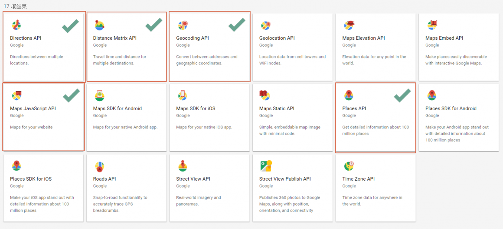
Task: Open the Geocoding API title
Action: 193,38
